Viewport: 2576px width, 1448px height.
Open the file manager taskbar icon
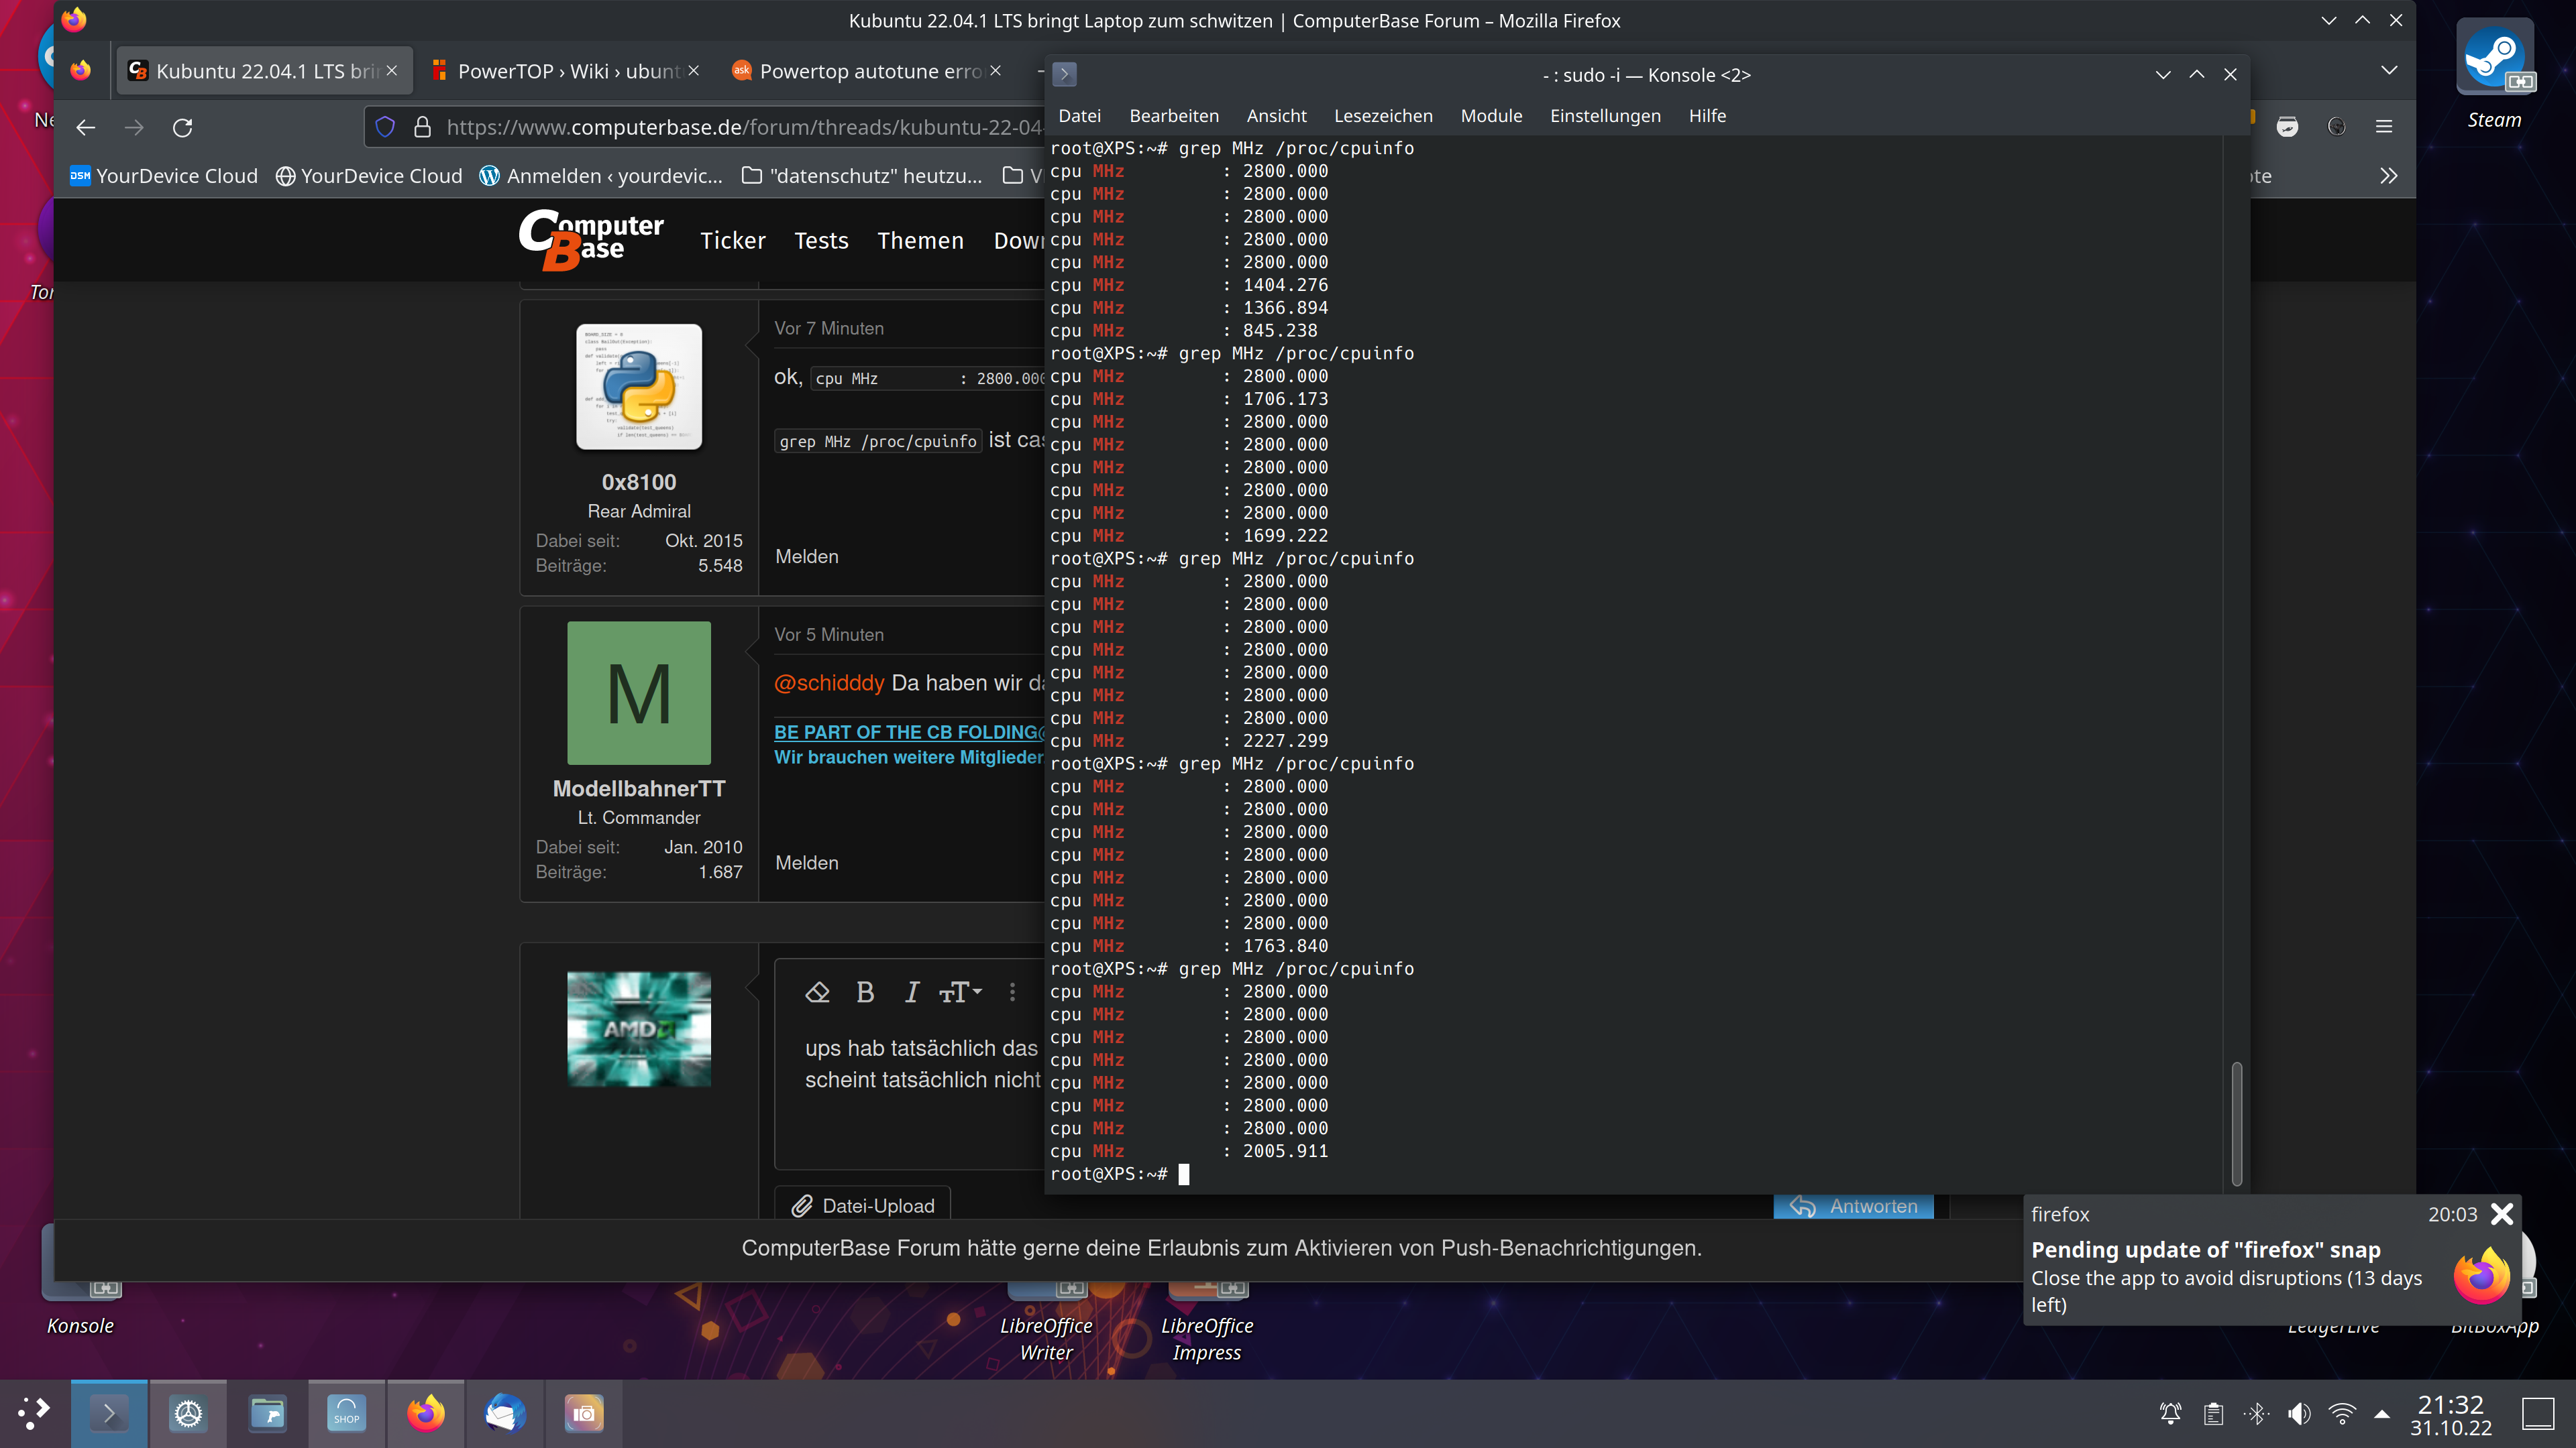(267, 1413)
